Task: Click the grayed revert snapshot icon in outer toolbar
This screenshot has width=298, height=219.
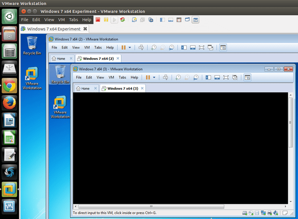Action: click(143, 20)
